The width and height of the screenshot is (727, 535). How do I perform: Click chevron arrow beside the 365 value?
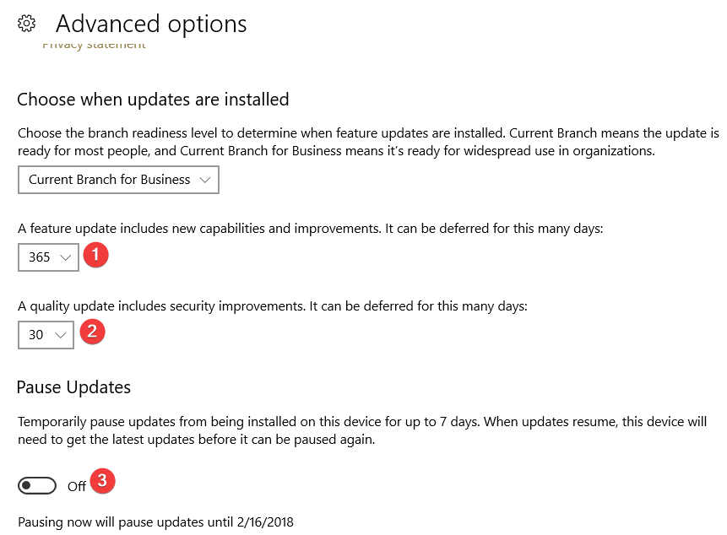pyautogui.click(x=66, y=257)
